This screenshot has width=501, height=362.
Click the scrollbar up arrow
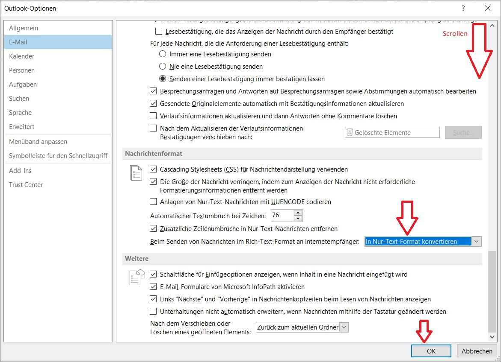point(492,26)
